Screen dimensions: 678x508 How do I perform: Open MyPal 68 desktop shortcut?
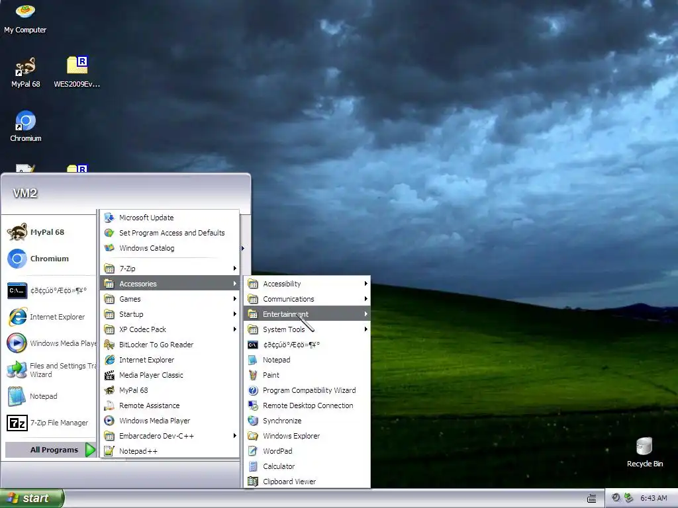25,72
